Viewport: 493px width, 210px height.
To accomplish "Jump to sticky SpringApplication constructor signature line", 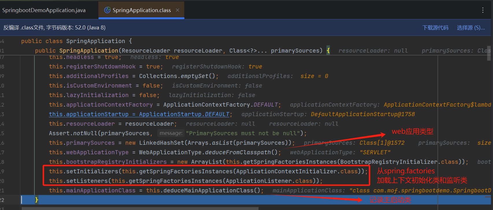I will pos(178,51).
